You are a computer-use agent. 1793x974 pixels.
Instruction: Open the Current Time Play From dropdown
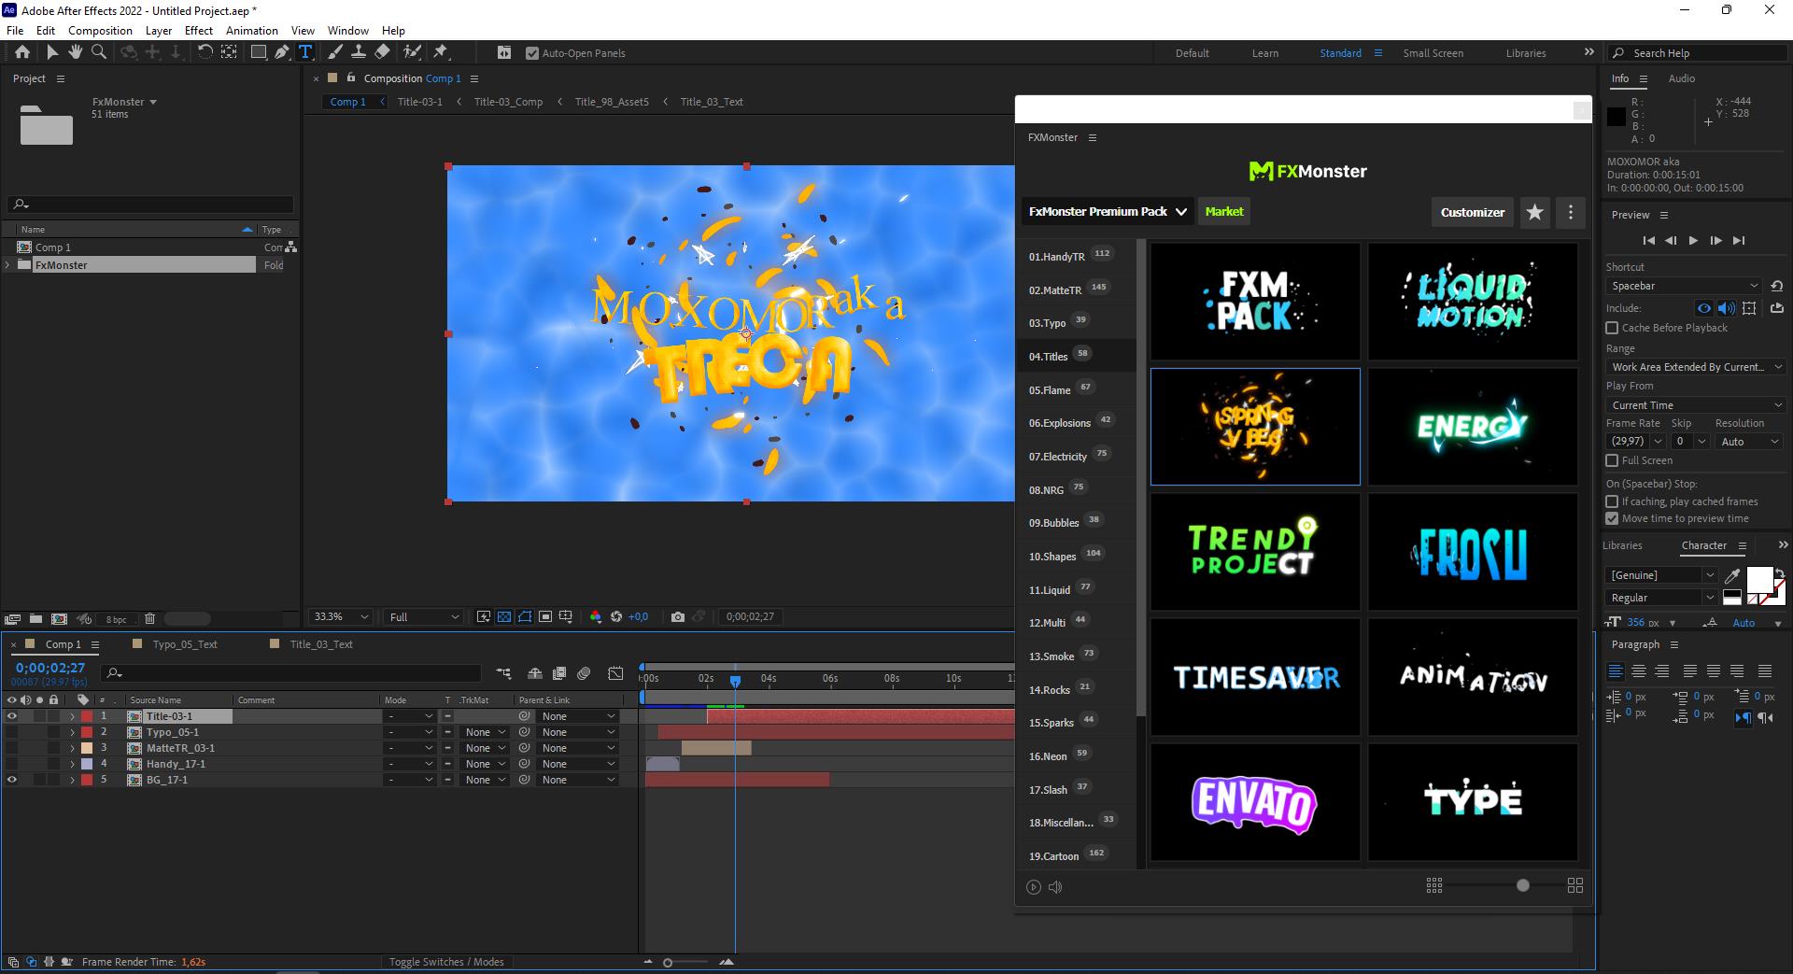1696,405
